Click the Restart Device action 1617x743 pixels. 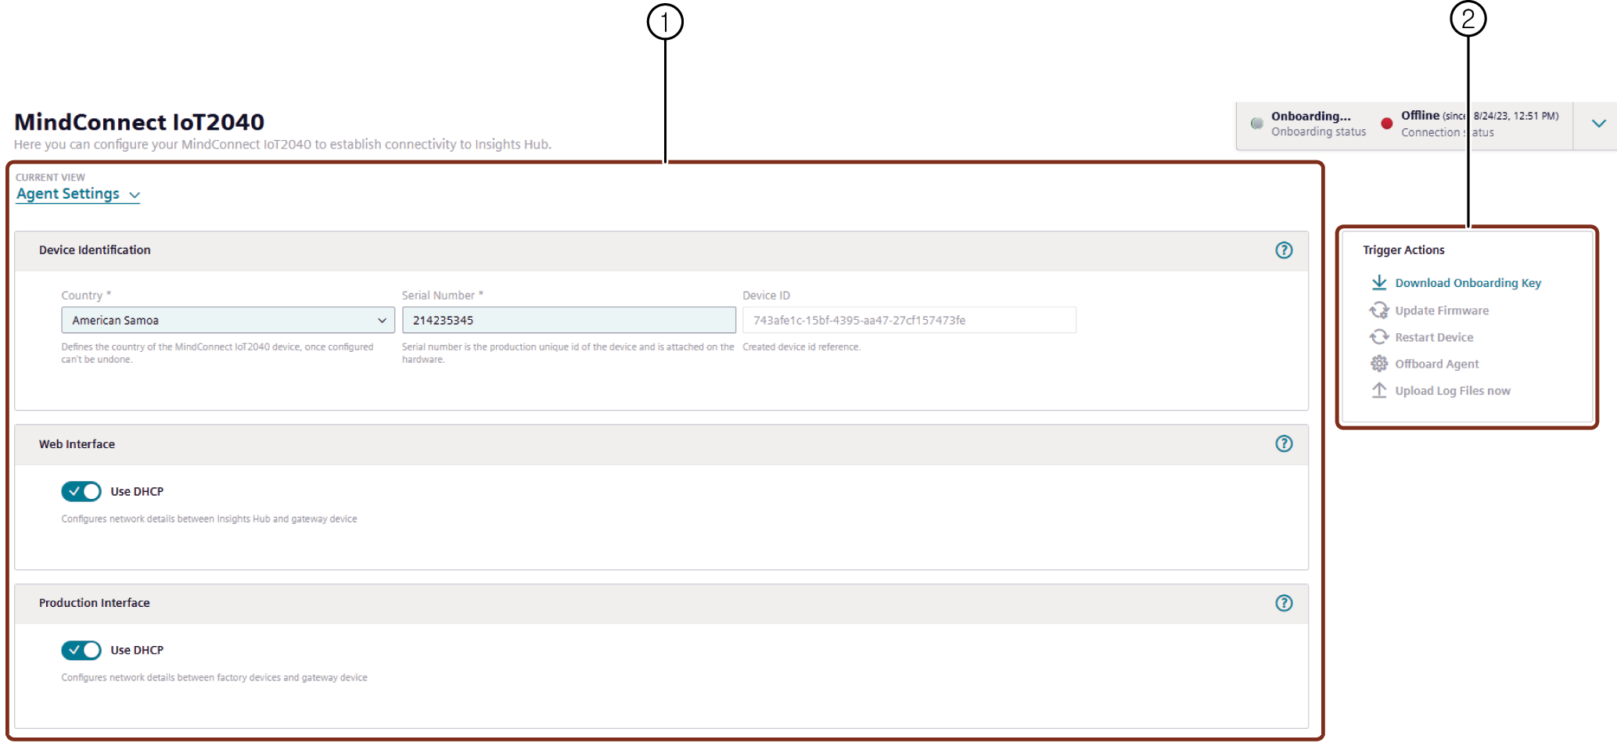point(1434,337)
